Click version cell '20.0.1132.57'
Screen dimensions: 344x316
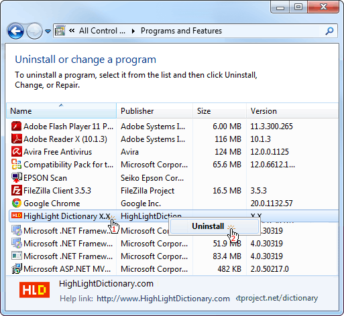pos(272,204)
